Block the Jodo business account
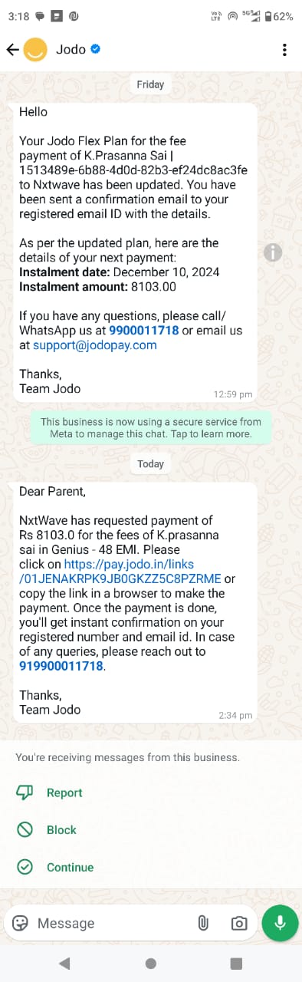302x982 pixels. click(47, 829)
